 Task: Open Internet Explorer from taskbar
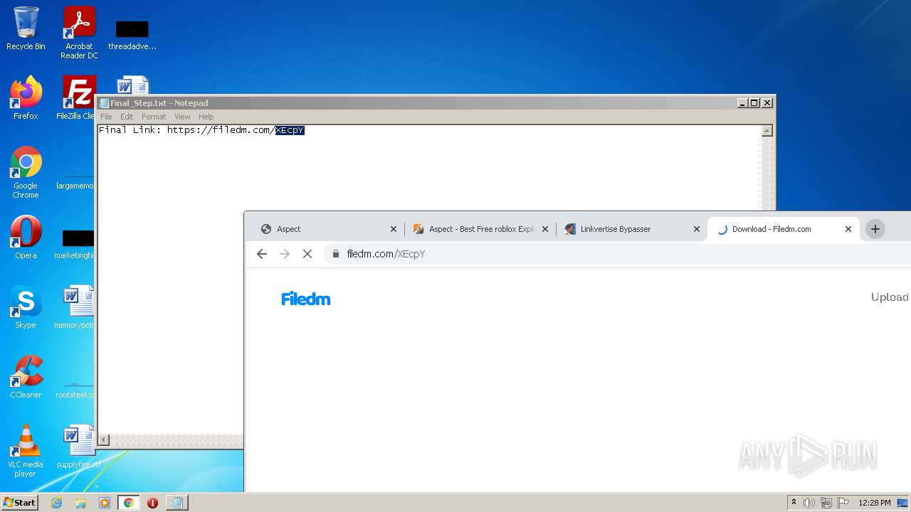pyautogui.click(x=56, y=503)
